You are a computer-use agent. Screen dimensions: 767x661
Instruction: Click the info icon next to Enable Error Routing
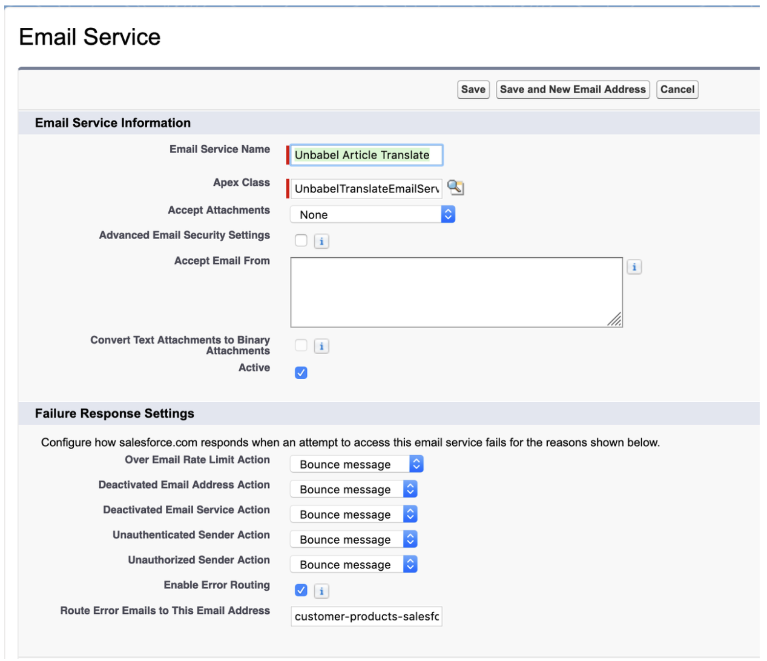(x=321, y=591)
